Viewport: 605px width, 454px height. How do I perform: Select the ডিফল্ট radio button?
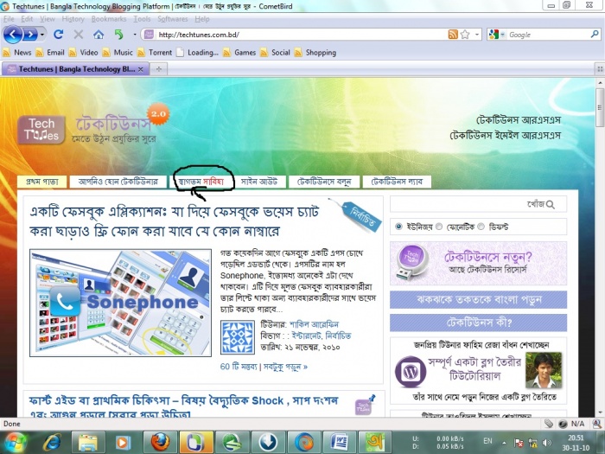tap(481, 227)
